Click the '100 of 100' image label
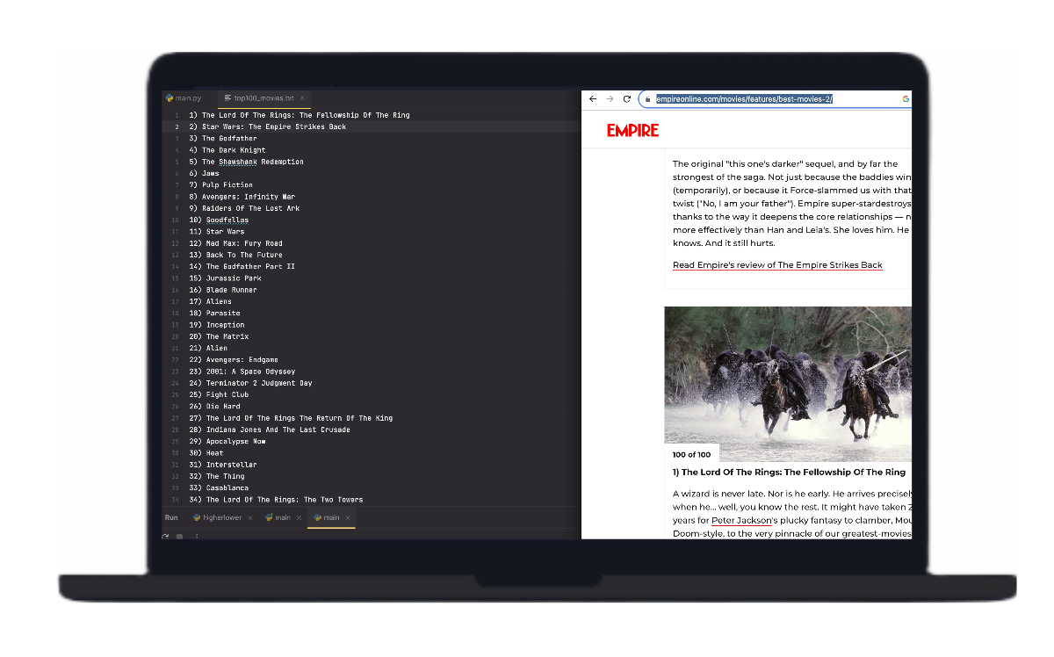The image size is (1054, 657). pos(691,454)
